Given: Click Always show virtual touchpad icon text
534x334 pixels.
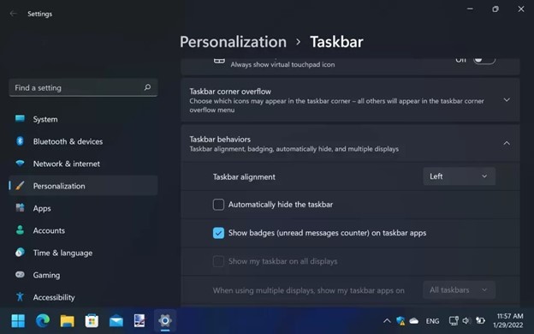Looking at the screenshot, I should pos(282,64).
